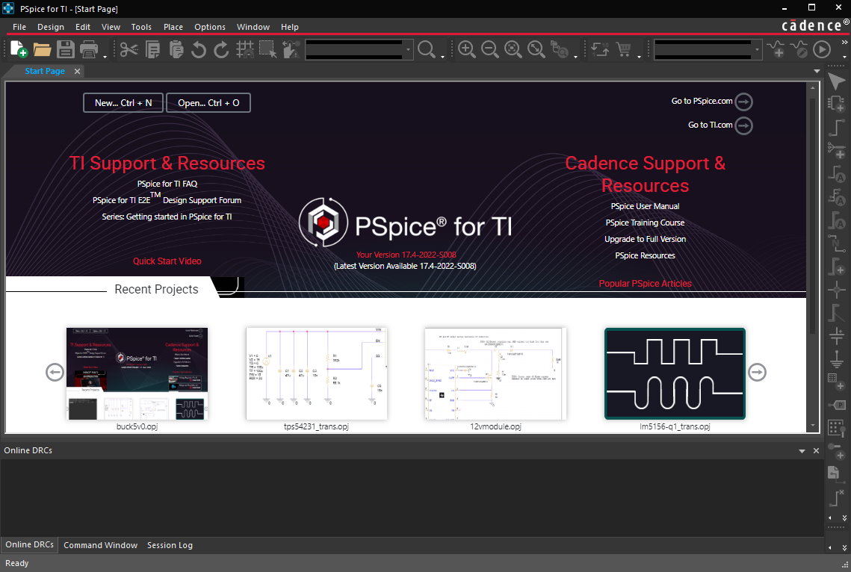Screen dimensions: 851x572
Task: Show next recent projects with right arrow
Action: tap(757, 372)
